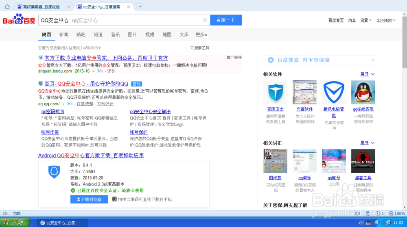The image size is (407, 227).
Task: Open 首页-QQ安全中心 result link
Action: (x=86, y=84)
